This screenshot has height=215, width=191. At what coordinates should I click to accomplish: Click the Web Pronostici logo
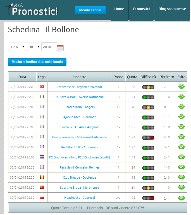[x=32, y=10]
